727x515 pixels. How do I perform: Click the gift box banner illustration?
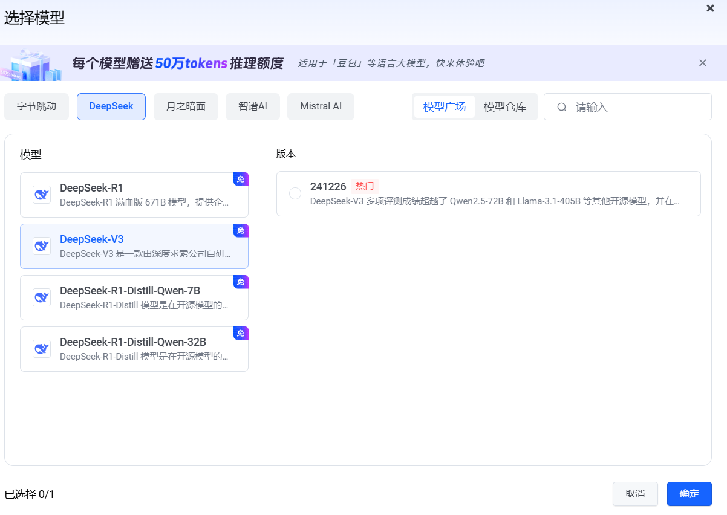[31, 65]
